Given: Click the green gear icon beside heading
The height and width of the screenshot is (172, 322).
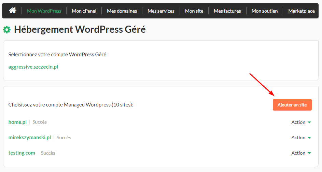Looking at the screenshot, I should coord(7,30).
